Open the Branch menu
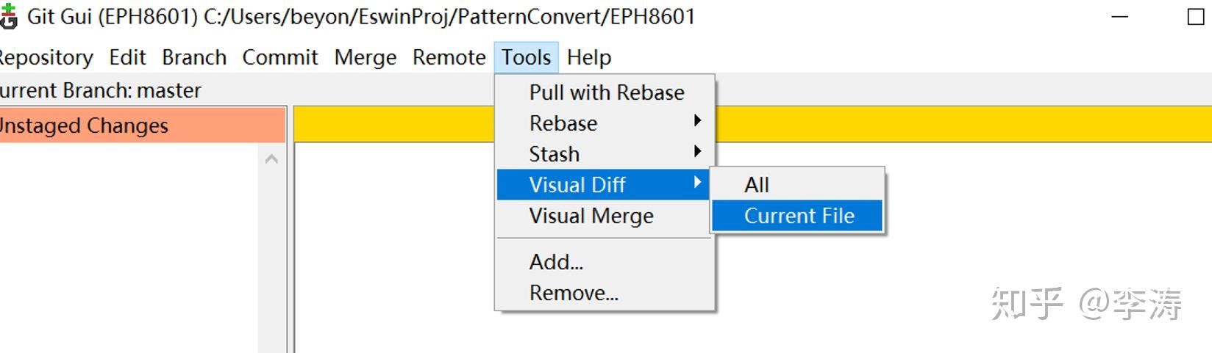Screen dimensions: 1212x353 click(x=194, y=57)
